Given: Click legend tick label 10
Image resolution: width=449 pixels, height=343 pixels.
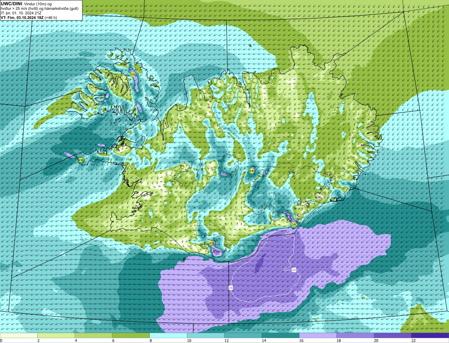Looking at the screenshot, I should (x=189, y=341).
